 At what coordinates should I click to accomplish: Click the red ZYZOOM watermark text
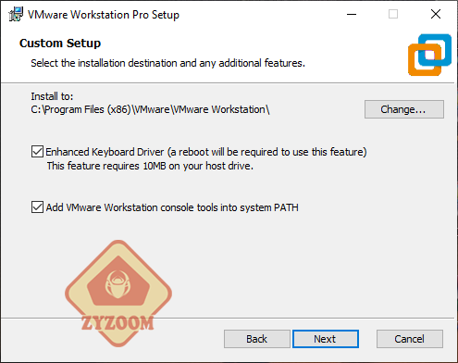pyautogui.click(x=118, y=323)
